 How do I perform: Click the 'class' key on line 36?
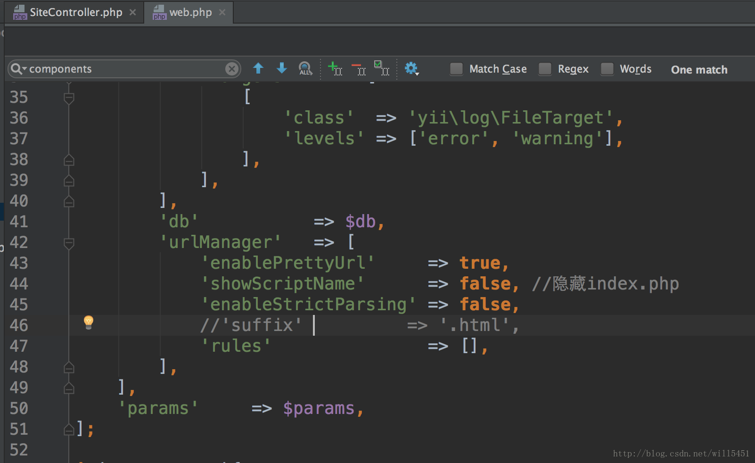319,118
